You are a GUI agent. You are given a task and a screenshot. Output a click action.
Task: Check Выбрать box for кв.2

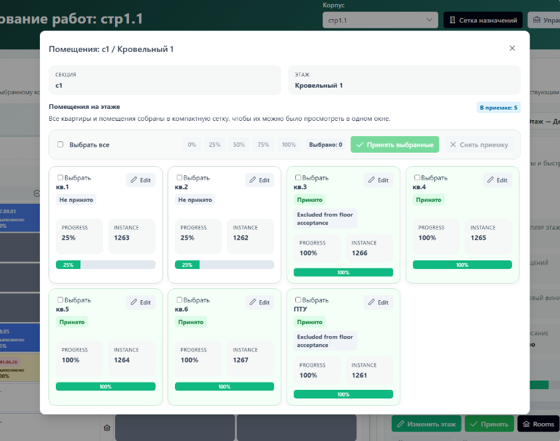click(180, 177)
